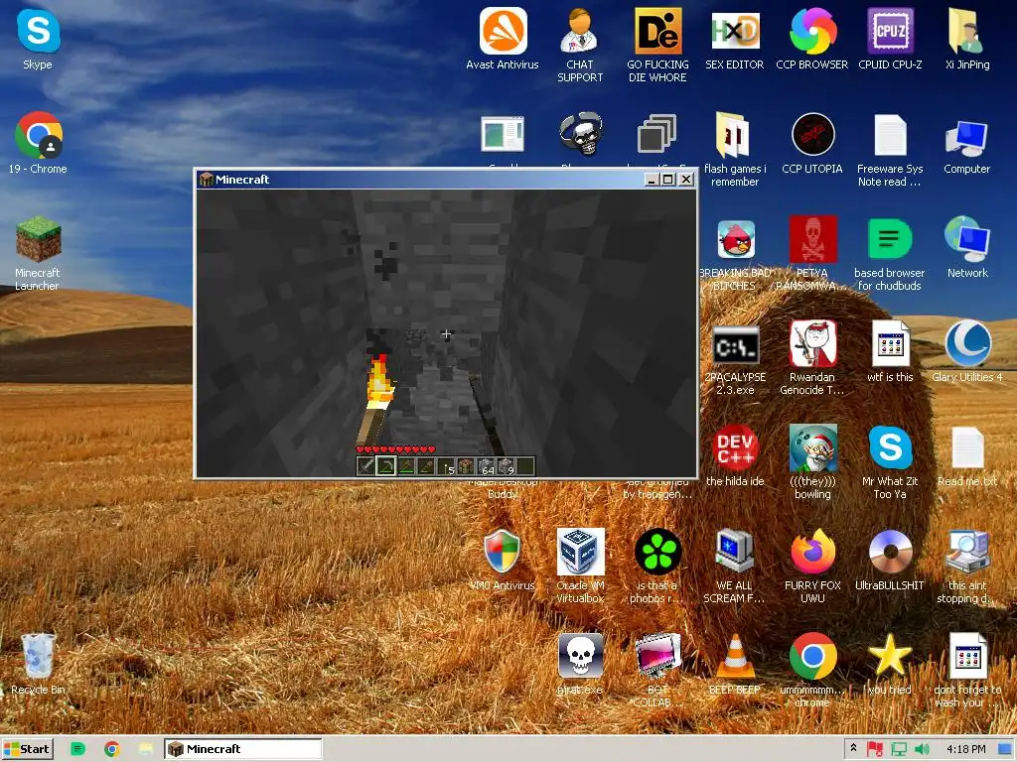Open the CHAT SUPPORT desktop icon
1017x762 pixels.
coord(580,46)
